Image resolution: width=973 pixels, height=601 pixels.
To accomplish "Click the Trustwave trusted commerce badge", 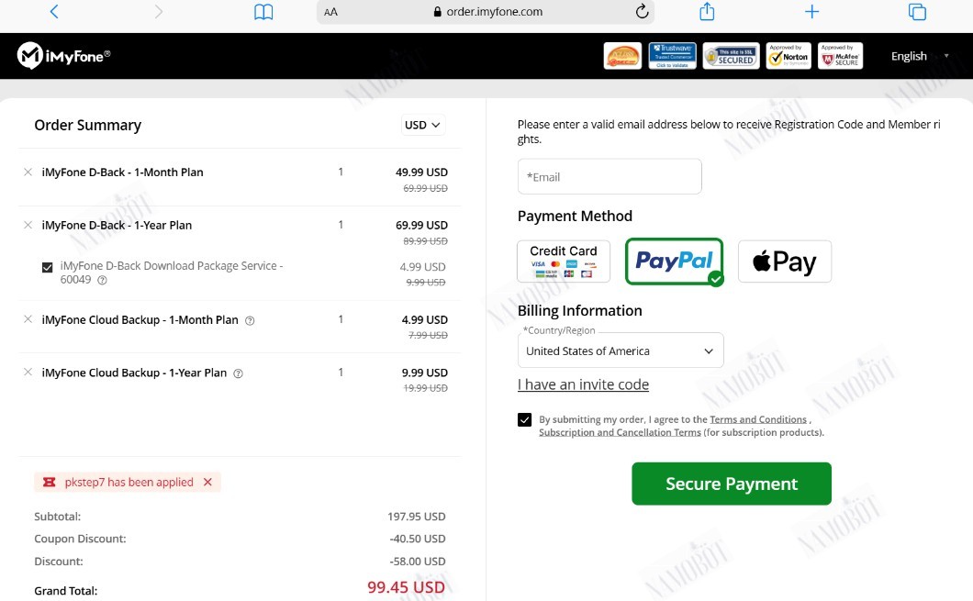I will (672, 56).
